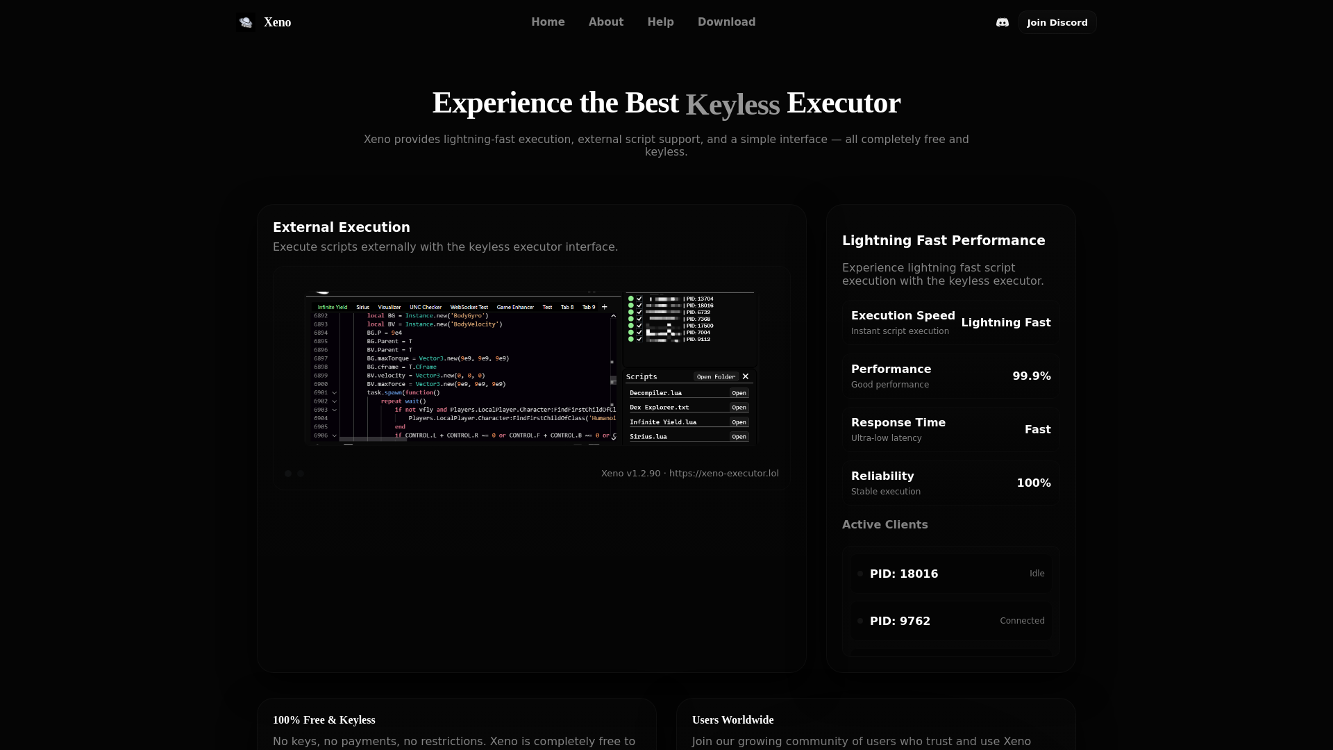Collapse the code fold at line 6902
The width and height of the screenshot is (1333, 750).
pyautogui.click(x=335, y=401)
